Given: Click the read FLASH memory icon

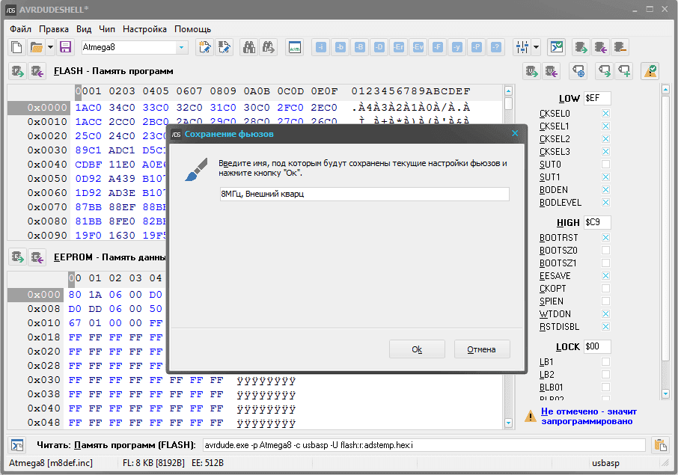Looking at the screenshot, I should pyautogui.click(x=18, y=71).
